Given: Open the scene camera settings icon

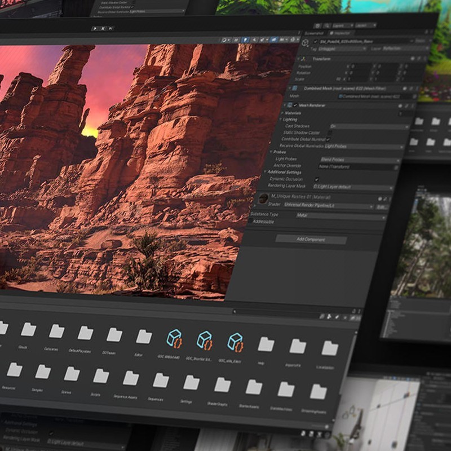Looking at the screenshot, I should click(283, 39).
